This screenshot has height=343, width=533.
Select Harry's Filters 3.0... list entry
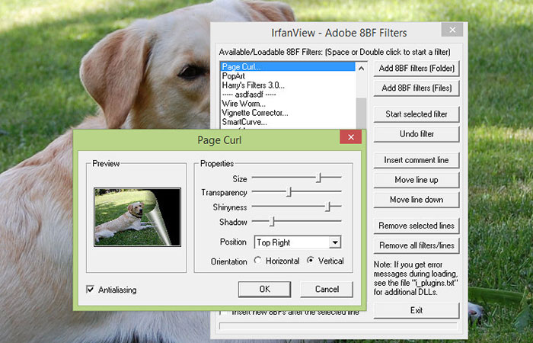tap(288, 85)
